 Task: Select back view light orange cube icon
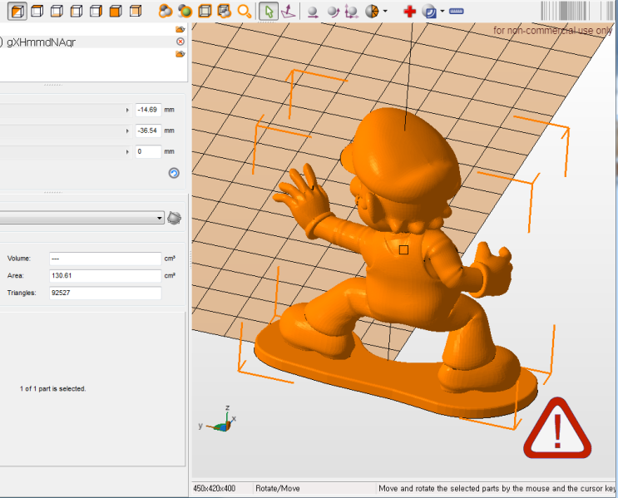136,11
